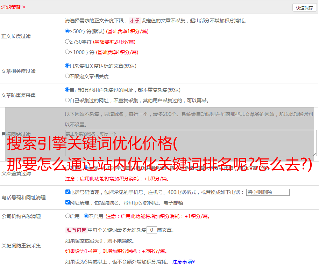Expand the 注意事项 link
Viewport: 319px width, 268px height.
click(x=184, y=261)
